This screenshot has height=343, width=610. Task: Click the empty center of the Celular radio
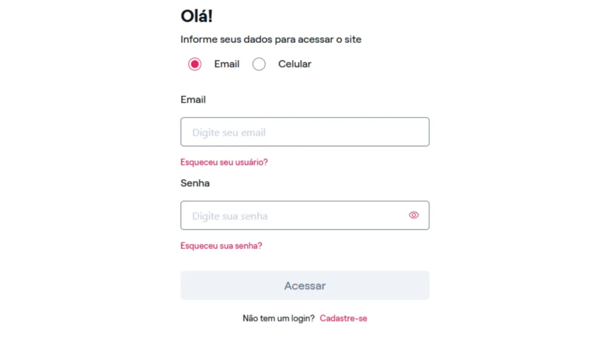259,64
